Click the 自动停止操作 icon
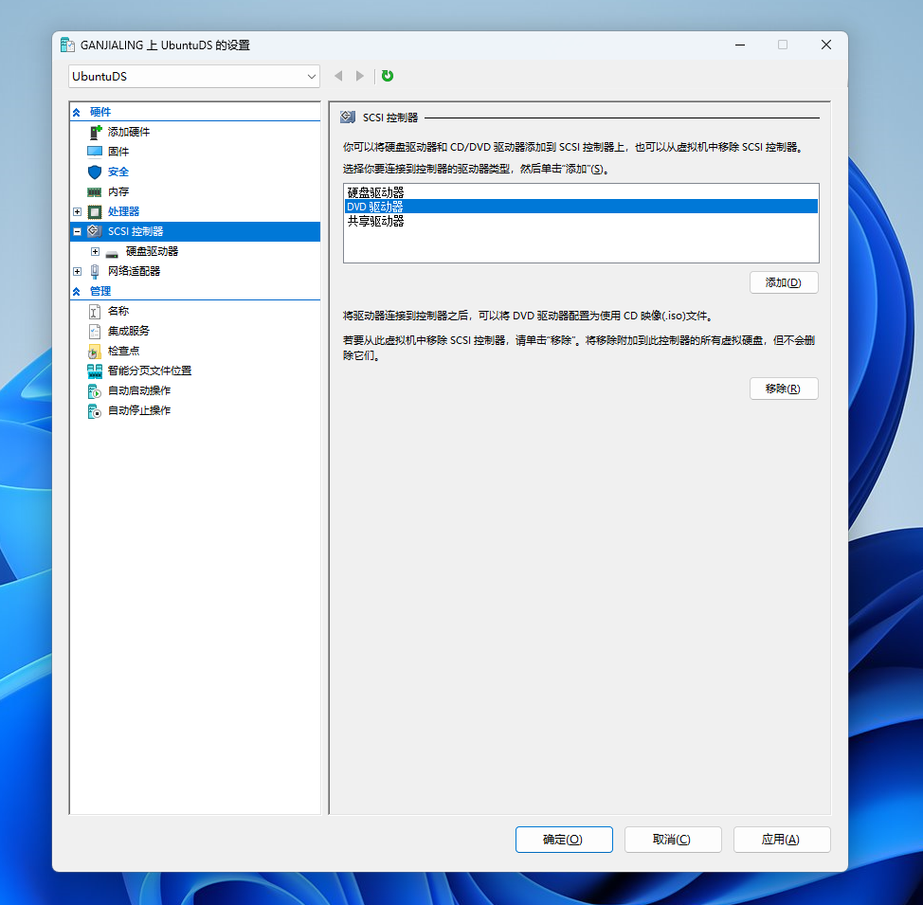This screenshot has height=905, width=923. [94, 411]
